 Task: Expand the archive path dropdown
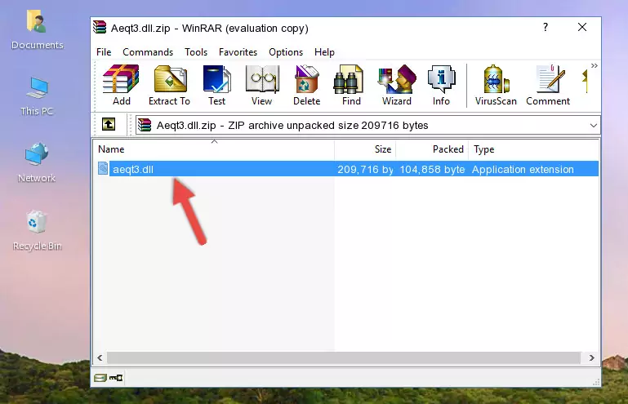tap(593, 126)
